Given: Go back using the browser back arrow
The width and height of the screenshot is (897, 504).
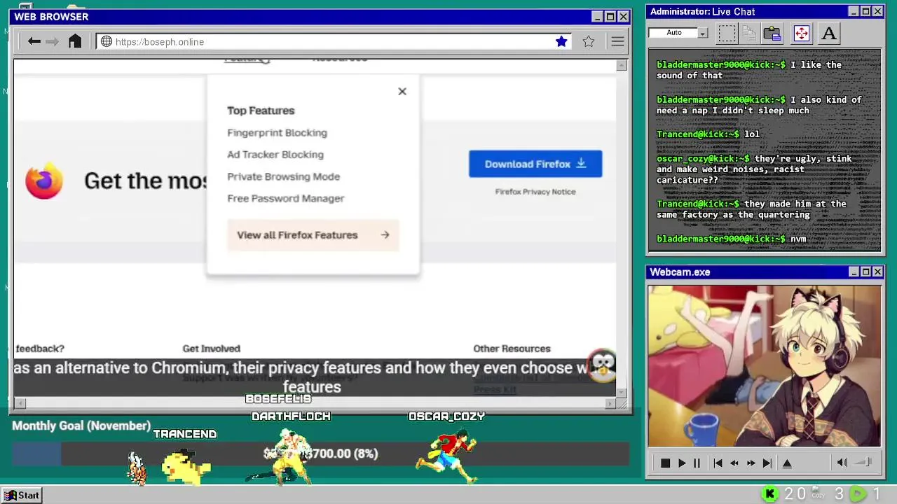Looking at the screenshot, I should coord(34,41).
